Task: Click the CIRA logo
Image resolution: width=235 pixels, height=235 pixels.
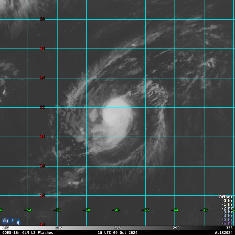Action: tap(11, 221)
